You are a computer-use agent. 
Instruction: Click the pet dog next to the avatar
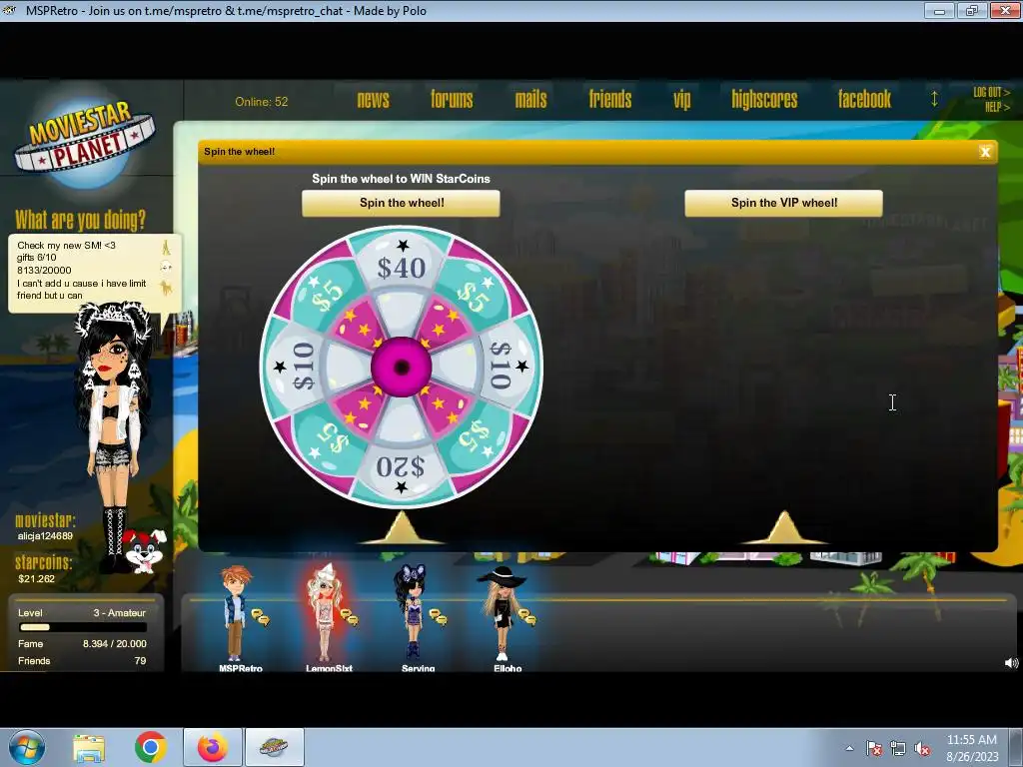click(144, 551)
